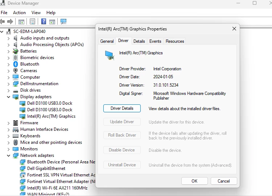Expand the Firmware category
Image resolution: width=272 pixels, height=196 pixels.
pyautogui.click(x=8, y=123)
